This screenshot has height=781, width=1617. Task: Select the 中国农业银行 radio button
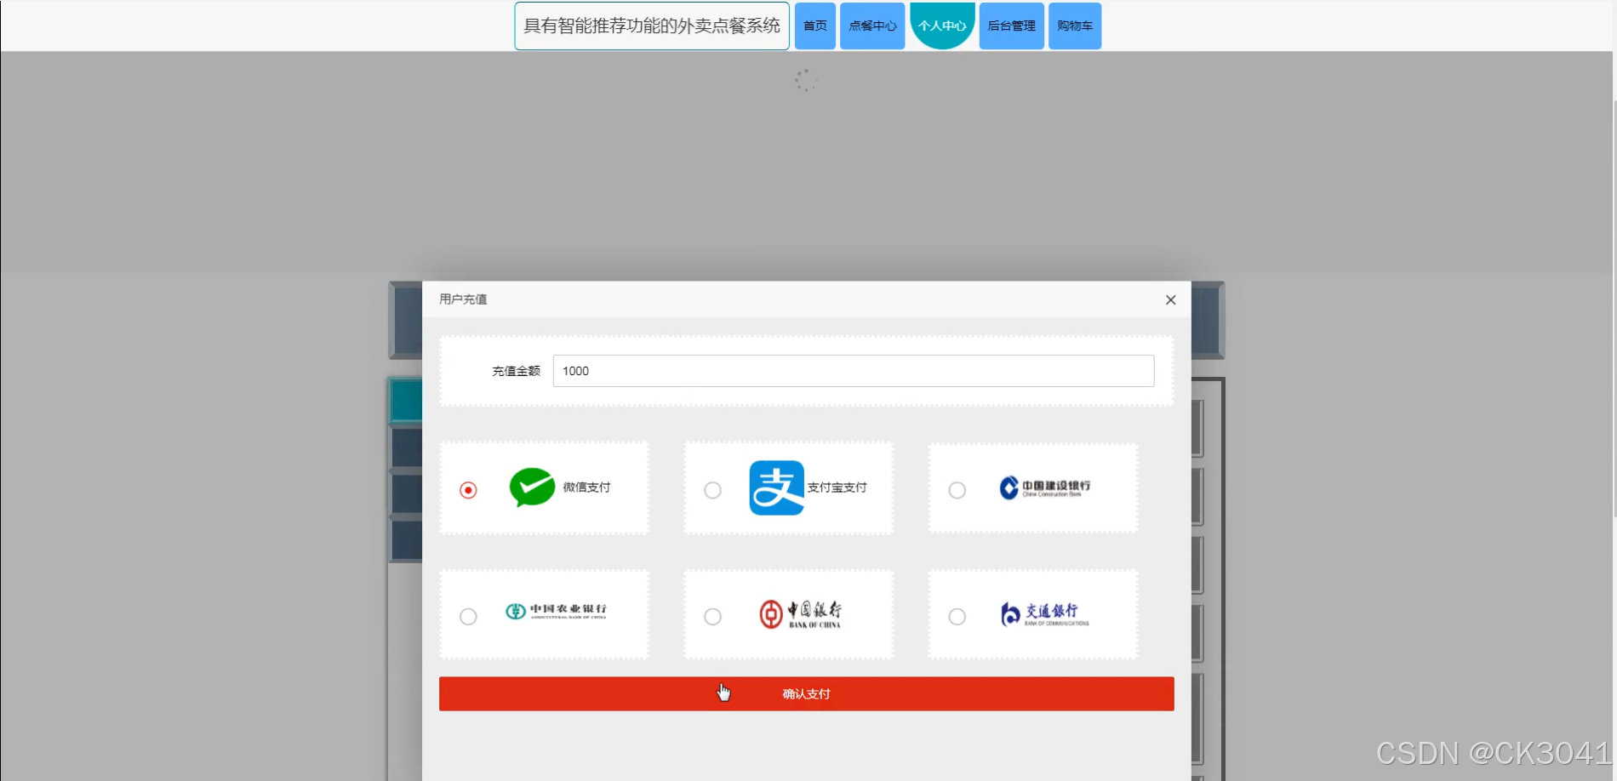pos(468,617)
